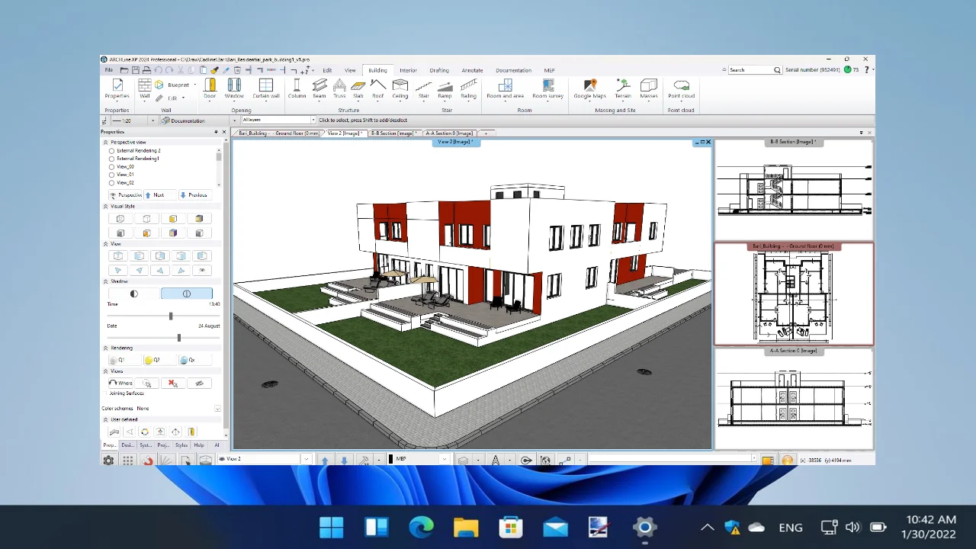Open the Room survey tool
976x549 pixels.
click(x=547, y=88)
